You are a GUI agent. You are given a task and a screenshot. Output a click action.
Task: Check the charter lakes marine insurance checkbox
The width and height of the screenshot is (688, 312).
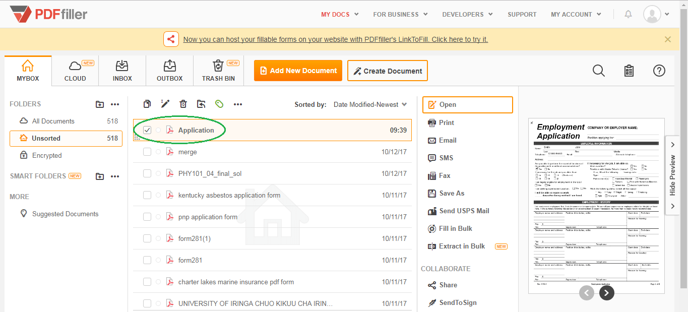(x=147, y=282)
